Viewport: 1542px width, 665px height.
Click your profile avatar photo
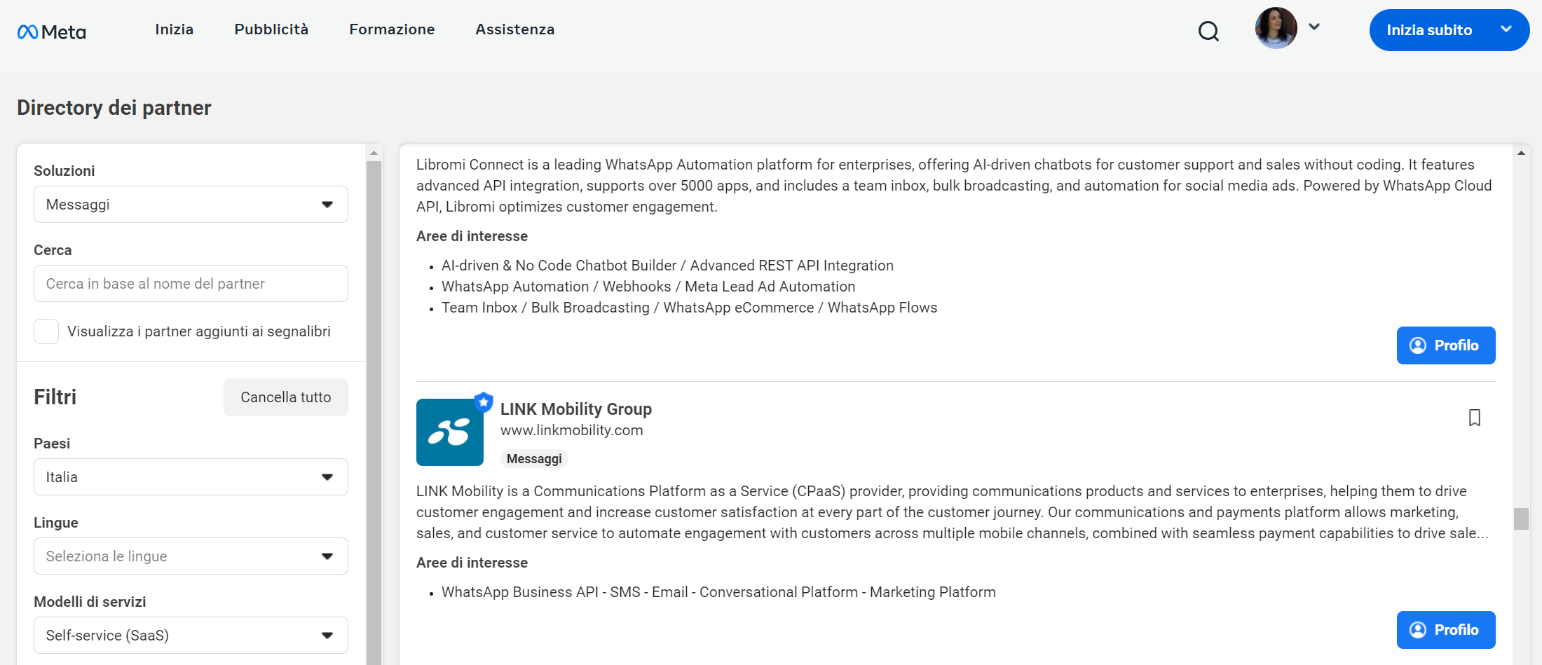[x=1275, y=28]
